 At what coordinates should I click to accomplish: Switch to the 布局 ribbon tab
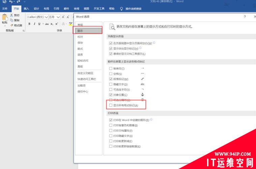click(x=46, y=9)
